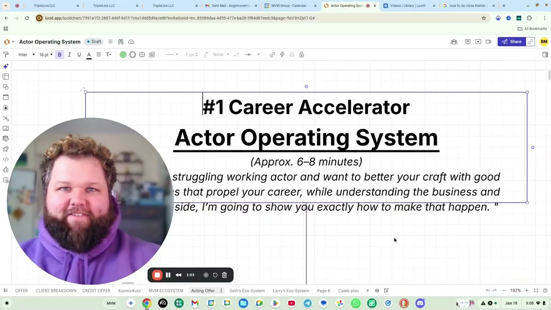Toggle underline formatting
This screenshot has height=310, width=551.
click(x=79, y=55)
